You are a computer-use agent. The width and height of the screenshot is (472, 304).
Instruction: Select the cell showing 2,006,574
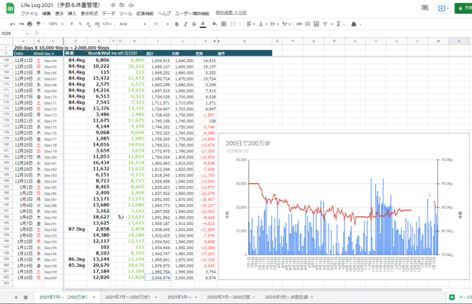click(158, 278)
